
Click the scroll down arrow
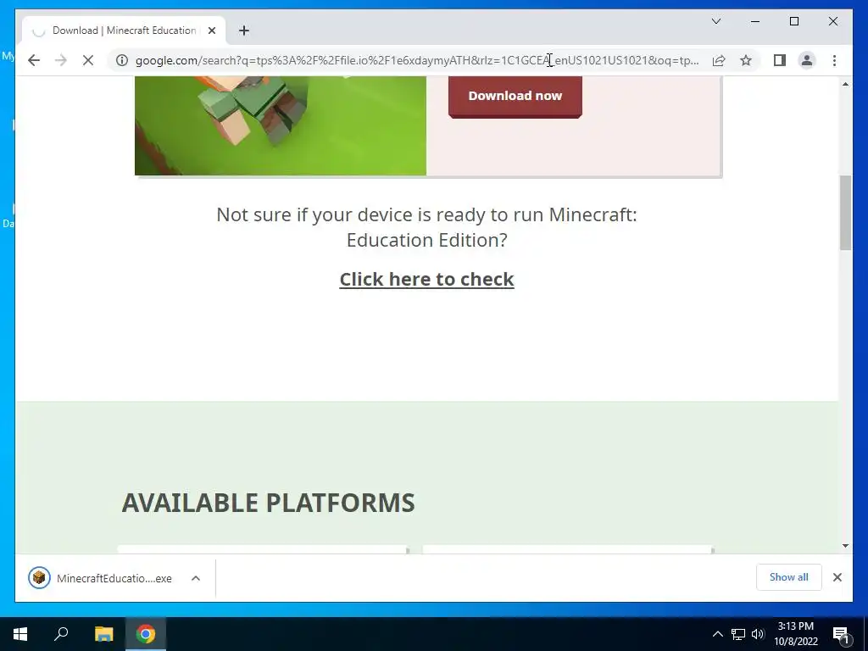point(845,546)
